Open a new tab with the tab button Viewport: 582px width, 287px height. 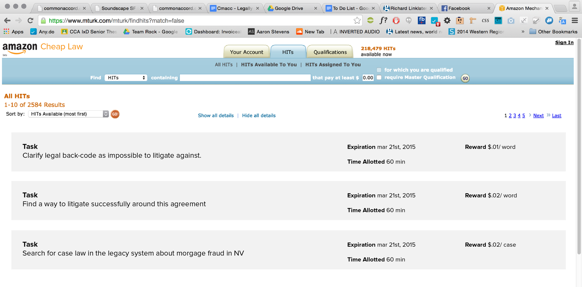click(x=560, y=8)
